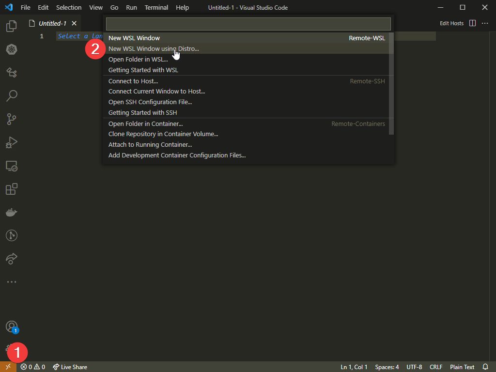Open the Explorer view in activity bar
This screenshot has height=372, width=496.
click(12, 26)
